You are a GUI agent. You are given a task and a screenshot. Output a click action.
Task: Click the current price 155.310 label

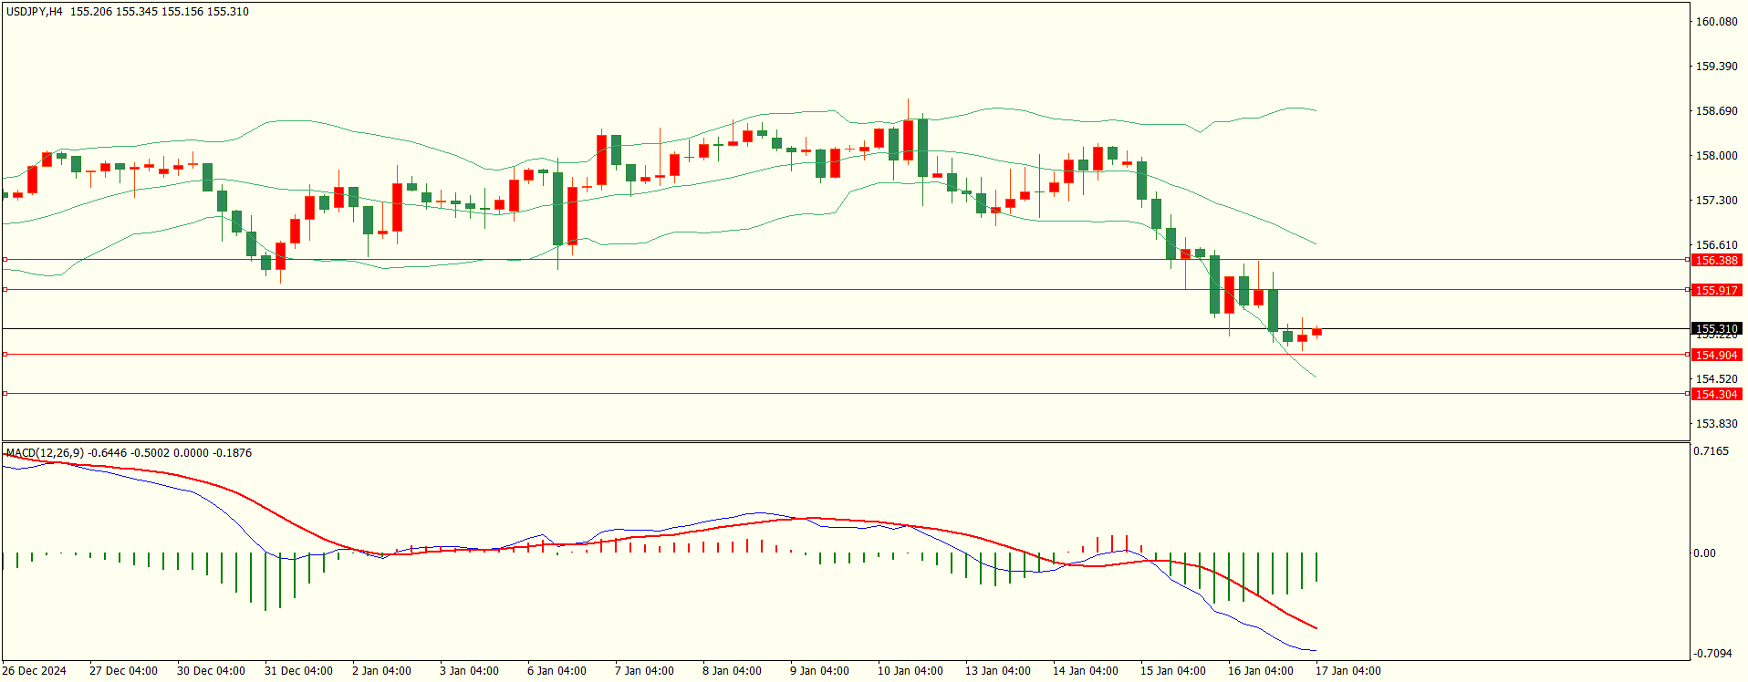click(1716, 329)
